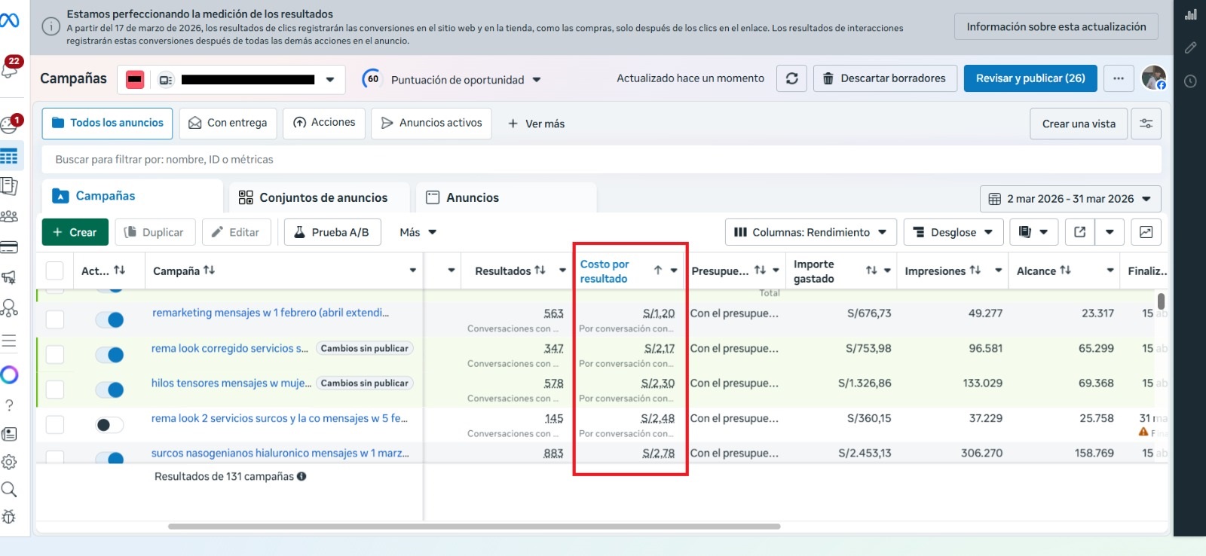
Task: Click the Buscar para filtrar search field
Action: tap(601, 160)
